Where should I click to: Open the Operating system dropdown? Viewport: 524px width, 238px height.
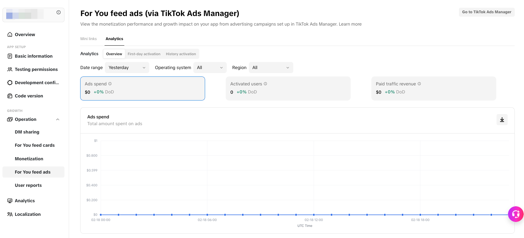pyautogui.click(x=210, y=68)
